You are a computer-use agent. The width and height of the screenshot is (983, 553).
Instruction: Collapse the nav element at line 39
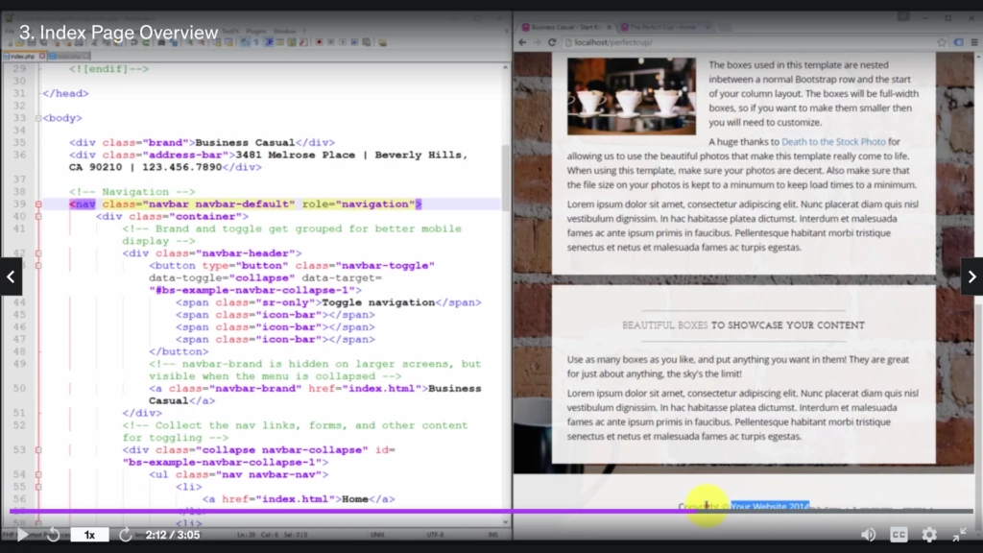(37, 204)
